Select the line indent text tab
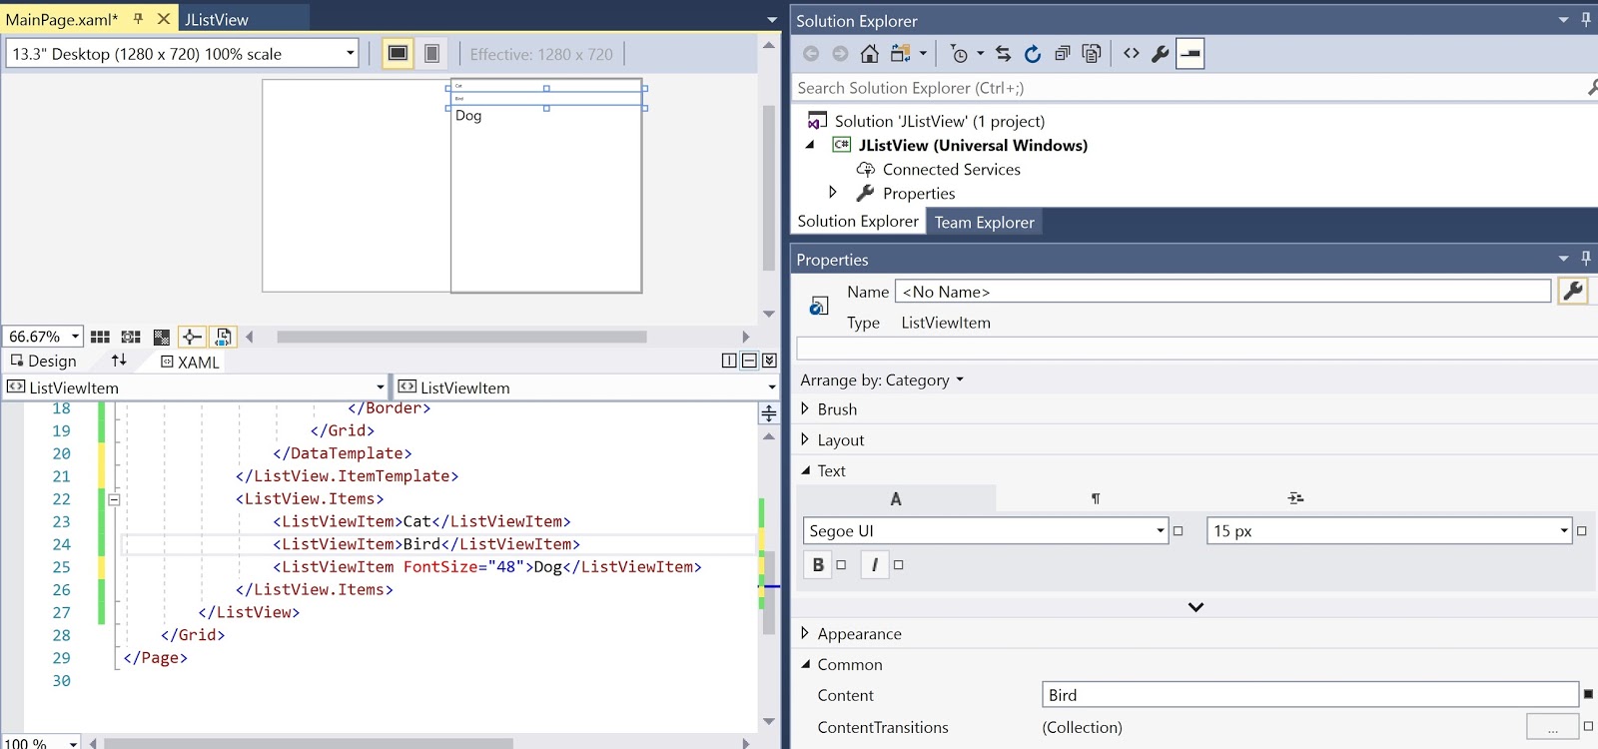Viewport: 1598px width, 749px height. (x=1295, y=498)
